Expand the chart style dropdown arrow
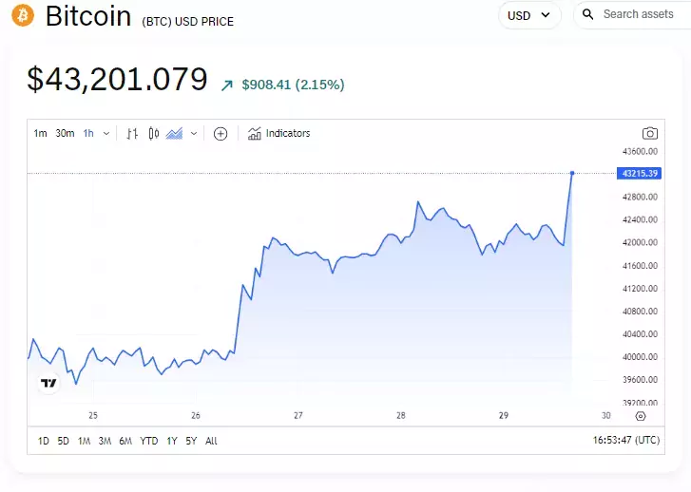This screenshot has height=492, width=691. [x=194, y=134]
